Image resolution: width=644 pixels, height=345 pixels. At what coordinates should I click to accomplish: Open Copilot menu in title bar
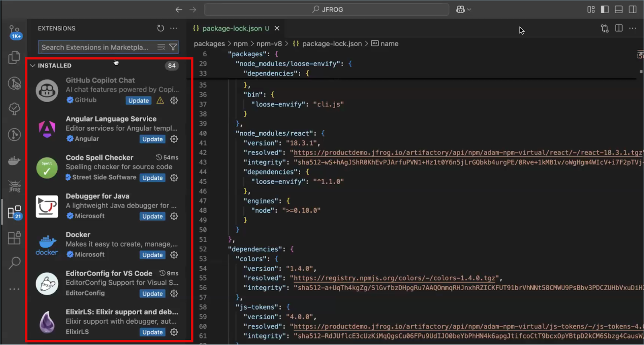(x=464, y=9)
